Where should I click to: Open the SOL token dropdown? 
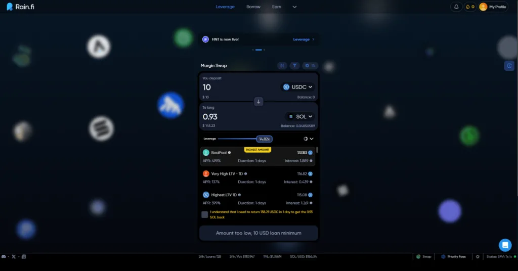(300, 116)
